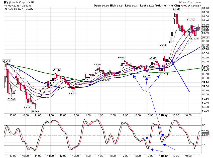
Task: Click the boxed 61.22 last-price axis tag
Action: point(205,28)
